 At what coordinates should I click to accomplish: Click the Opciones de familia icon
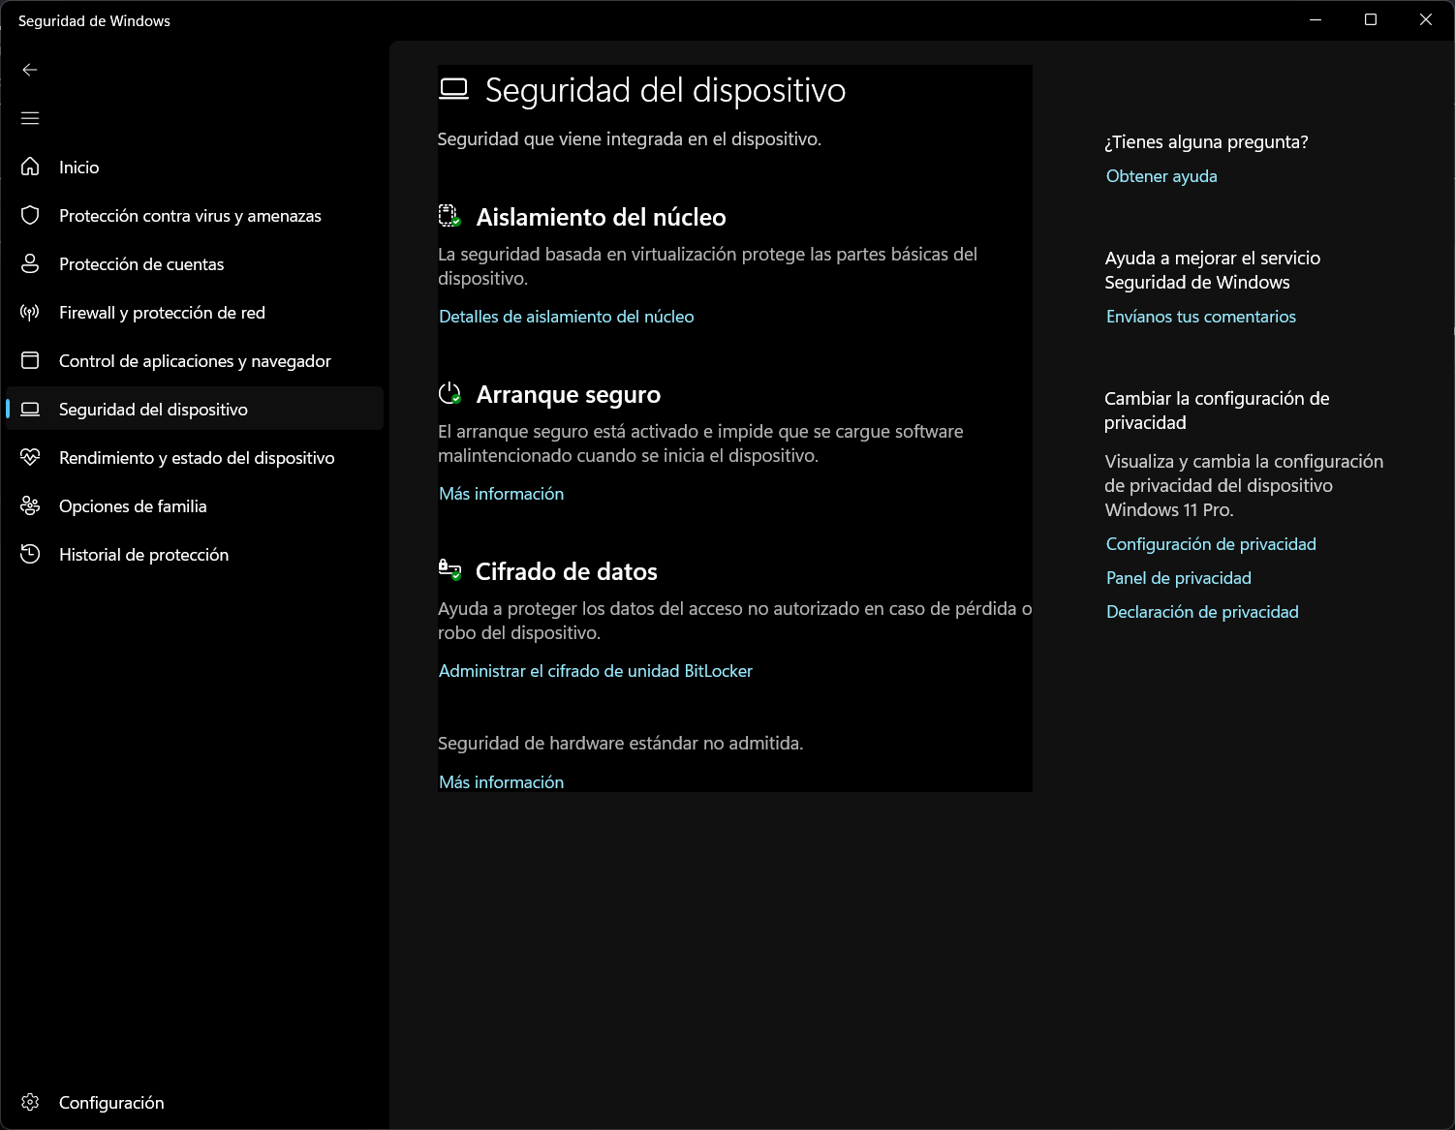[x=30, y=506]
